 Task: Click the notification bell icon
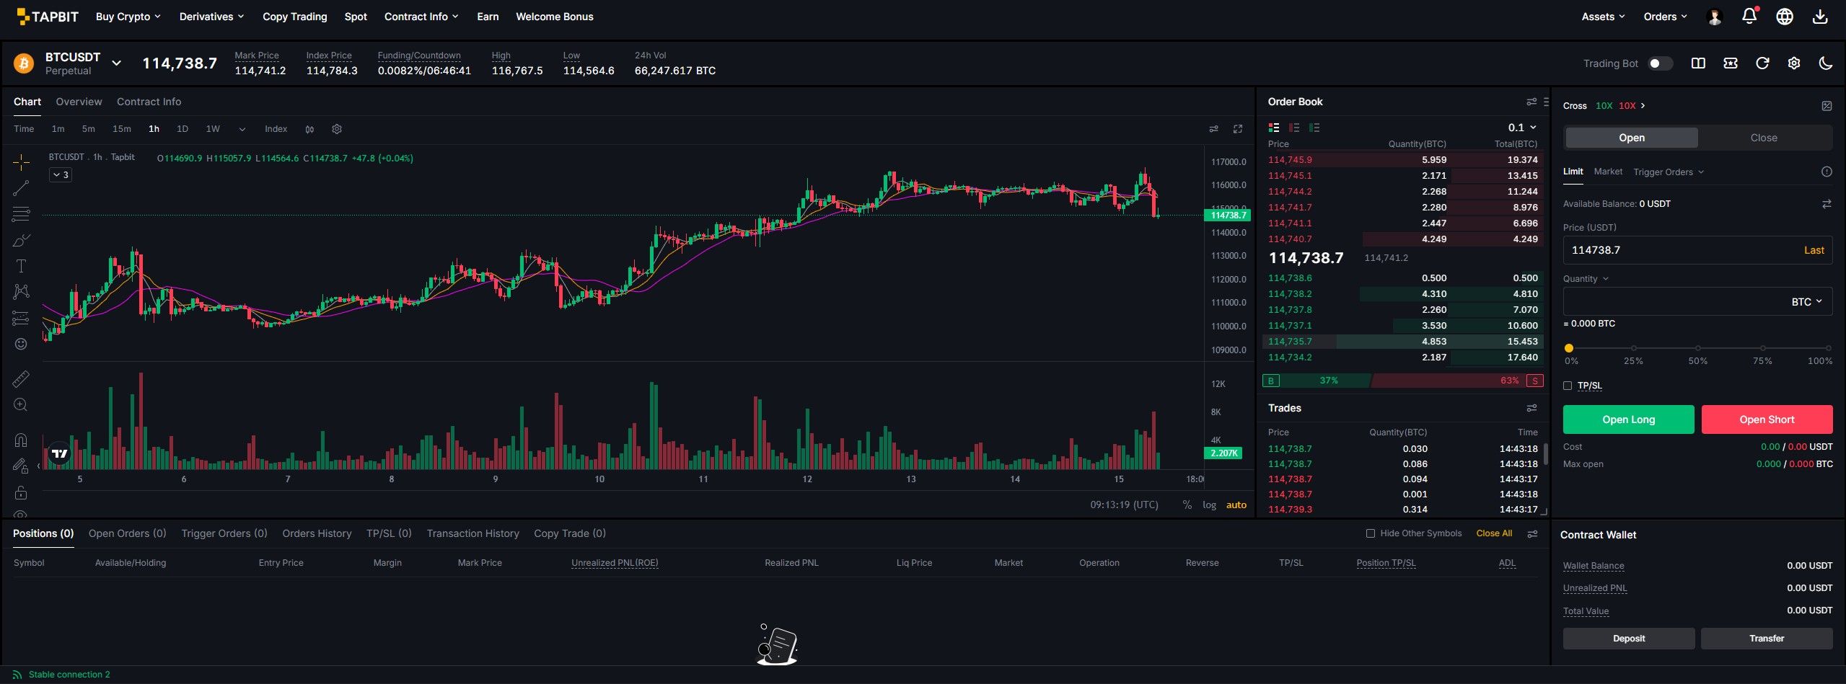[x=1749, y=17]
